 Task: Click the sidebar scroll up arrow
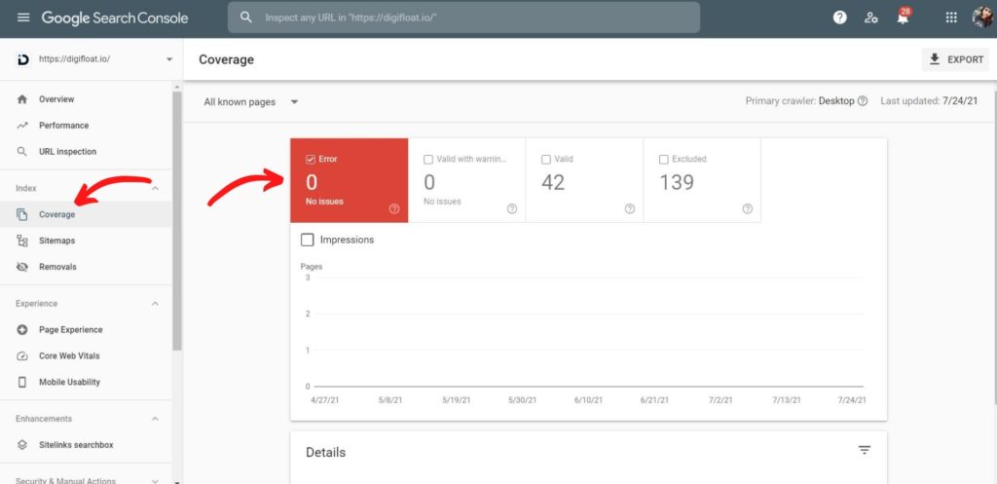click(x=177, y=86)
